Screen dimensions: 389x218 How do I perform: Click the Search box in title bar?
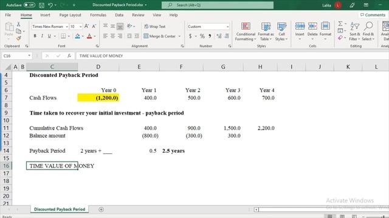[218, 5]
